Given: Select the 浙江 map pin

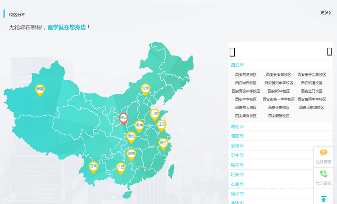Looking at the screenshot, I should pos(163,144).
